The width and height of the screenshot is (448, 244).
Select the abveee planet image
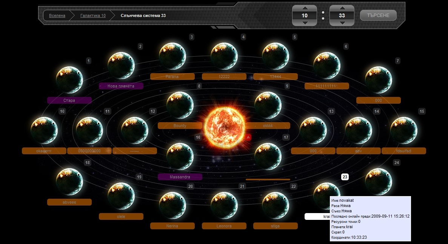click(69, 182)
